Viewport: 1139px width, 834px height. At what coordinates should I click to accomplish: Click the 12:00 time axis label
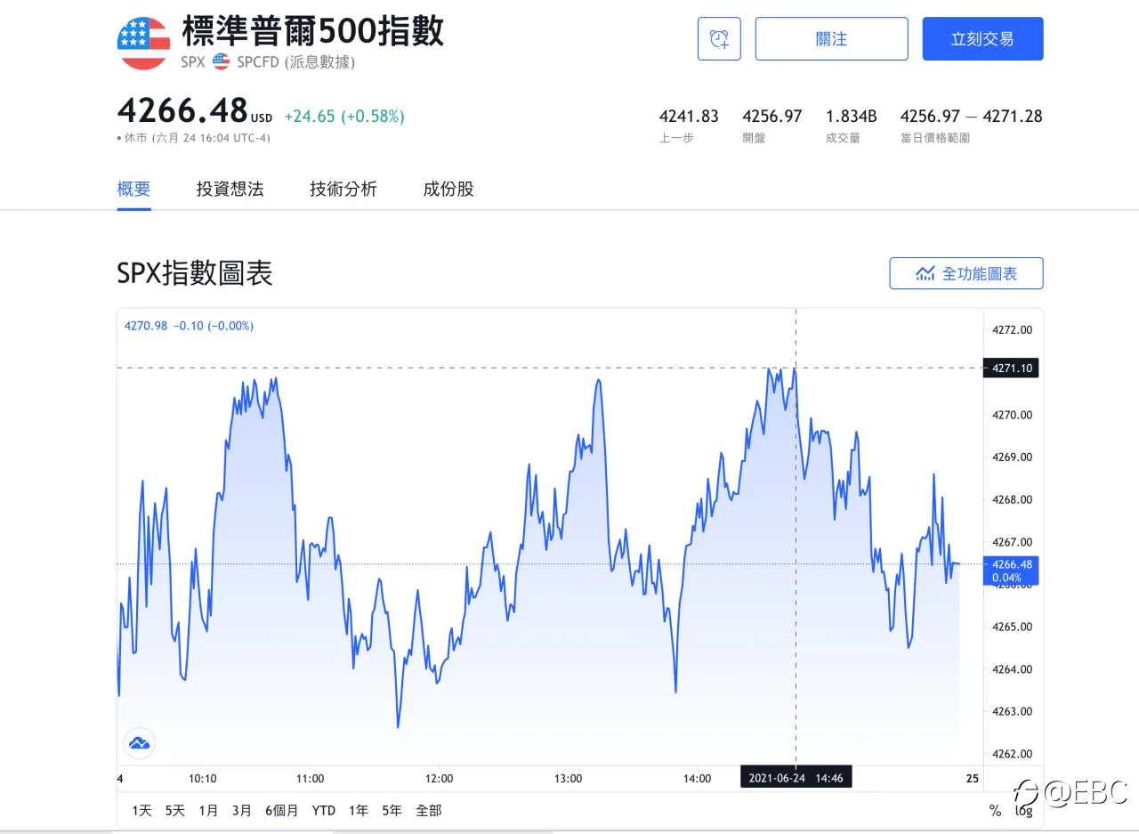(x=439, y=779)
